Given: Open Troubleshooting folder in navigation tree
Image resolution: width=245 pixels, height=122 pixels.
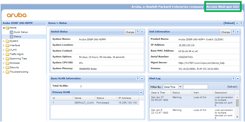Looking at the screenshot, I should pos(17,72).
